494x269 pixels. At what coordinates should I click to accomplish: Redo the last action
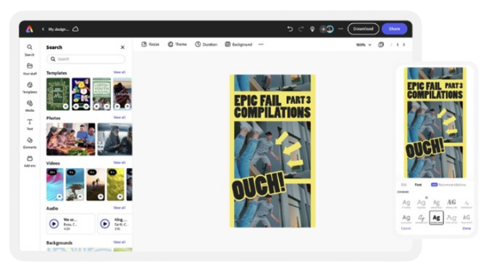301,29
